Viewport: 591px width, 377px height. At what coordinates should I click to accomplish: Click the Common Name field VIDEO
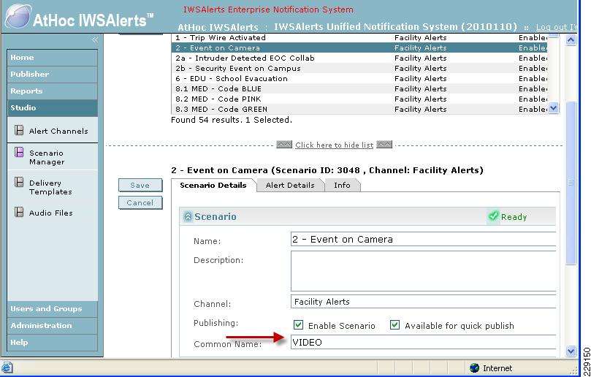[423, 343]
